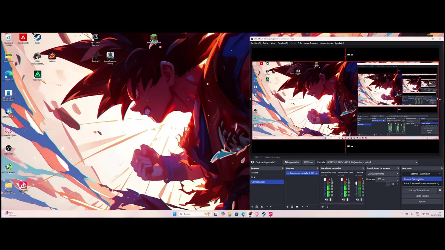Toggle Modo Estudio
445x250 pixels.
click(422, 196)
